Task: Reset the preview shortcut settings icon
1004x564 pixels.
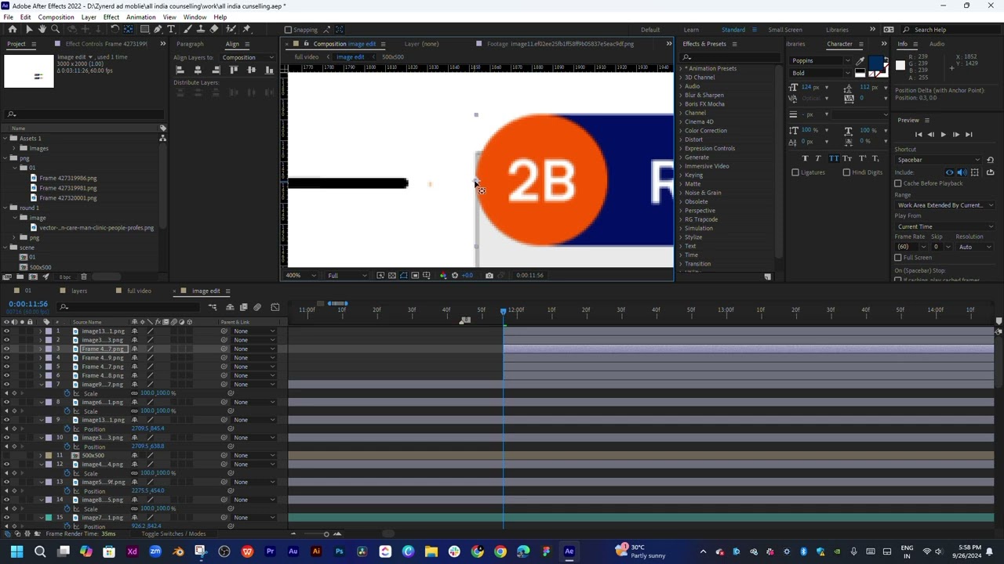Action: click(990, 160)
